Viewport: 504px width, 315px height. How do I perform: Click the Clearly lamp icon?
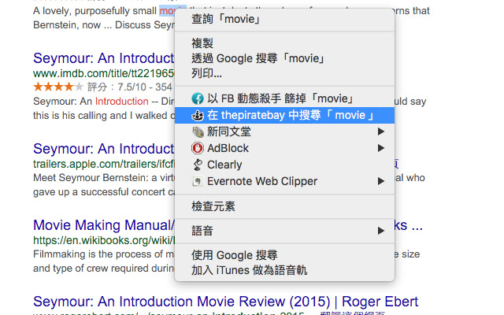tap(198, 165)
